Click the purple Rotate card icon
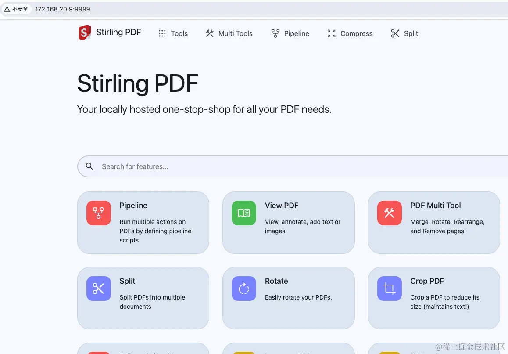 tap(244, 289)
